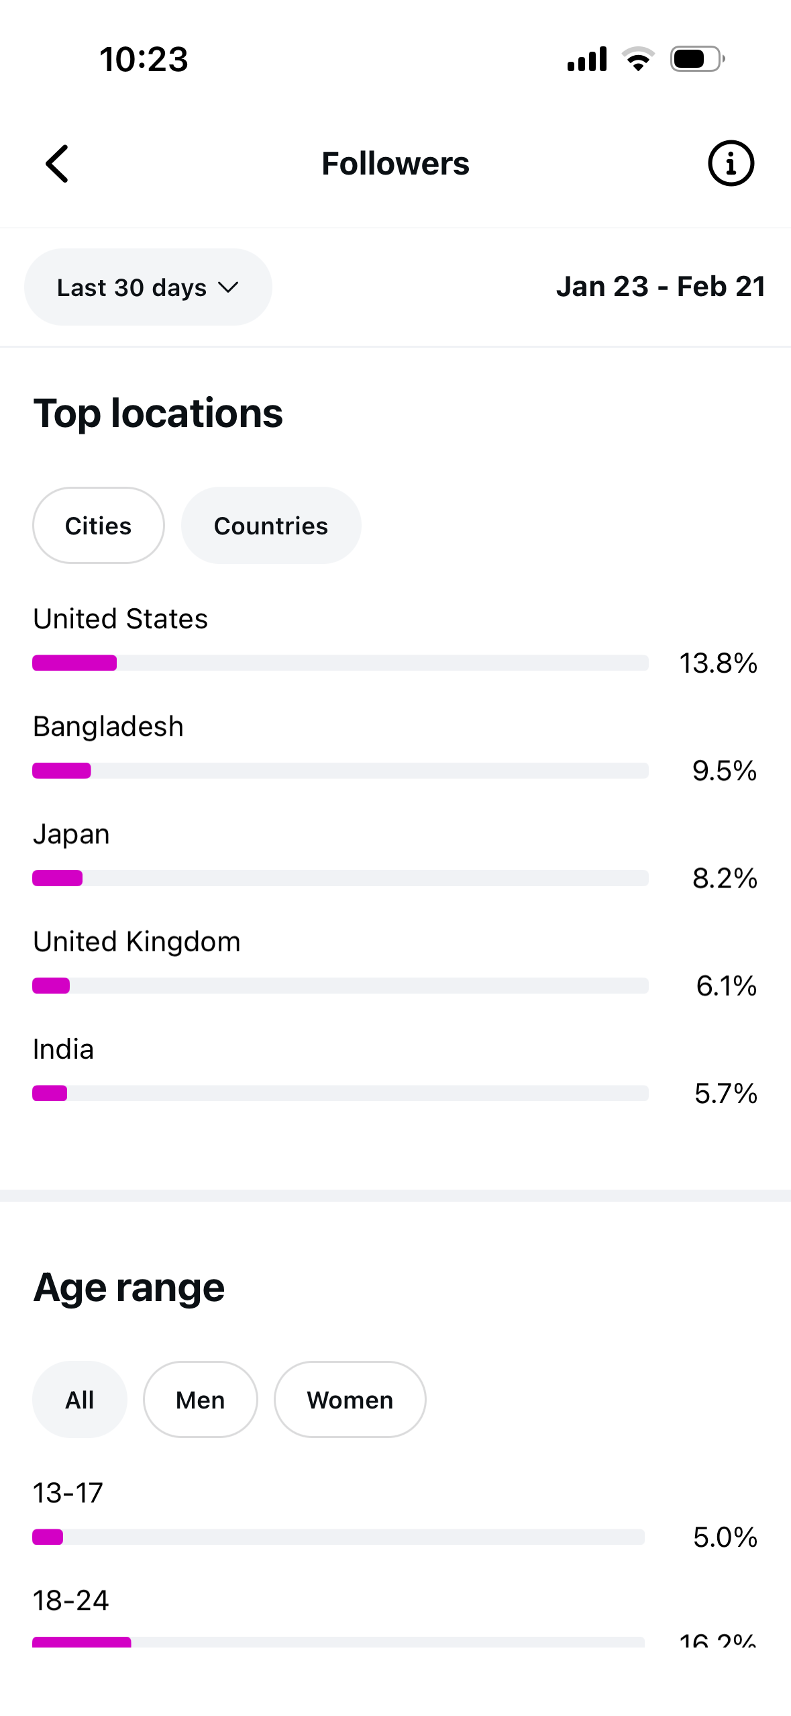
Task: Switch age range to Women
Action: click(x=350, y=1400)
